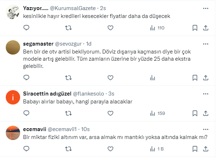This screenshot has height=158, width=216.
Task: Open the @sevozgur profile handle
Action: tap(68, 44)
